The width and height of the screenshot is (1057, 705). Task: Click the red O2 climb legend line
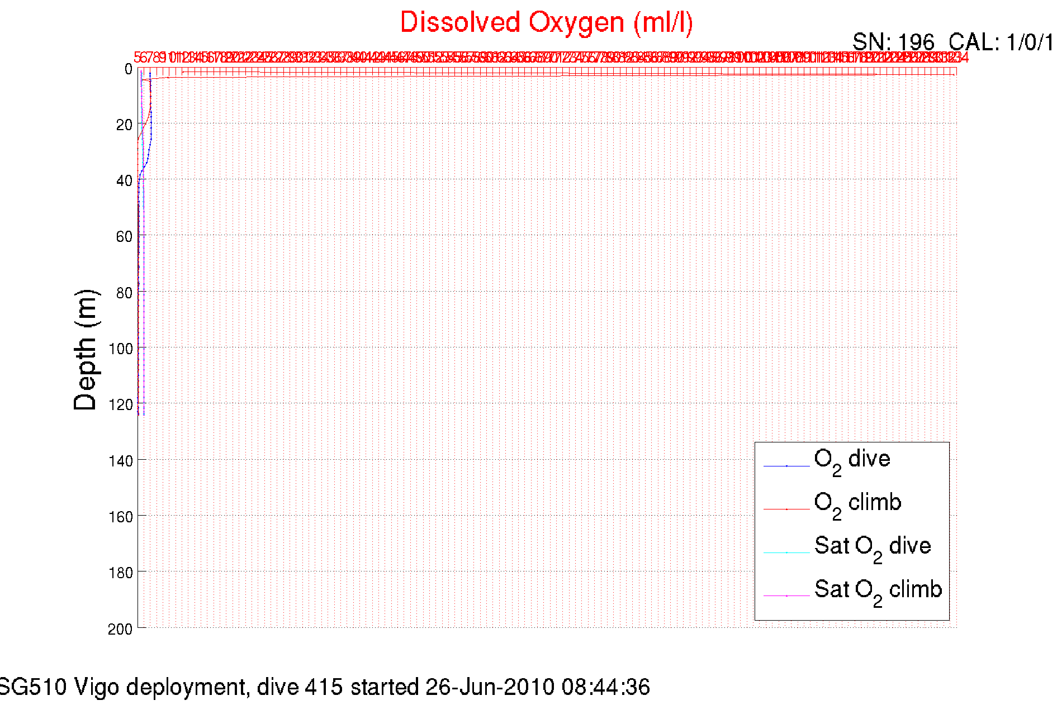tap(786, 509)
